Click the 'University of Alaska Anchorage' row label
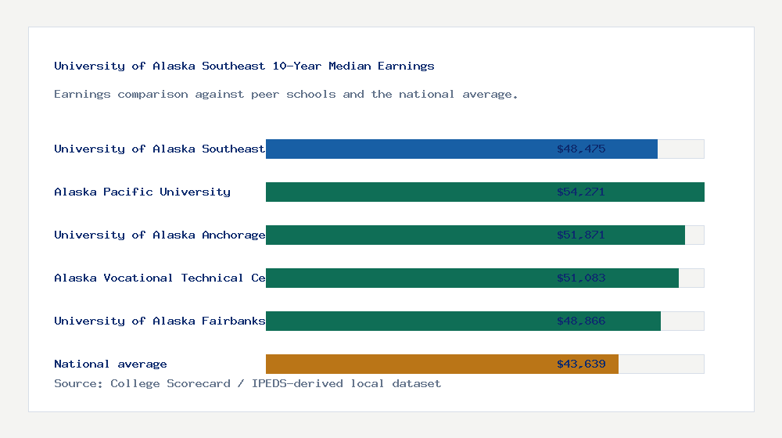 pos(160,235)
